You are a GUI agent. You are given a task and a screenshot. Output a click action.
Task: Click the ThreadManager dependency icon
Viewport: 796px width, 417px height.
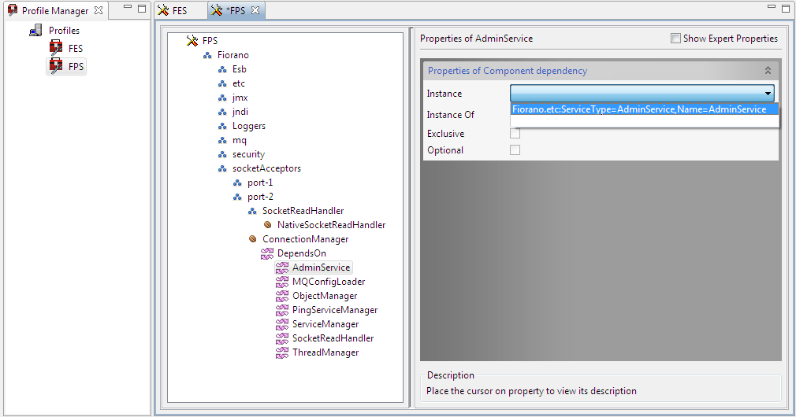click(282, 352)
